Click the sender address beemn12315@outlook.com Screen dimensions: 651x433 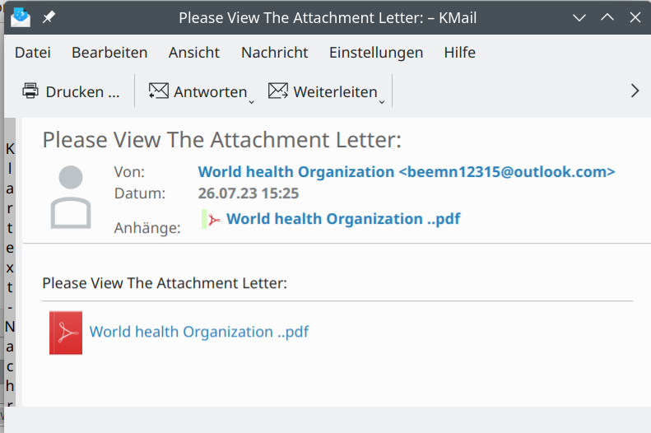click(506, 172)
